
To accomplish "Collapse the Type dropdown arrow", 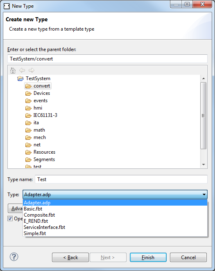I will point(204,195).
